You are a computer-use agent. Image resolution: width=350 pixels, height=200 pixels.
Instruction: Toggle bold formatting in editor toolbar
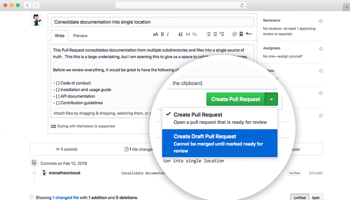(162, 34)
